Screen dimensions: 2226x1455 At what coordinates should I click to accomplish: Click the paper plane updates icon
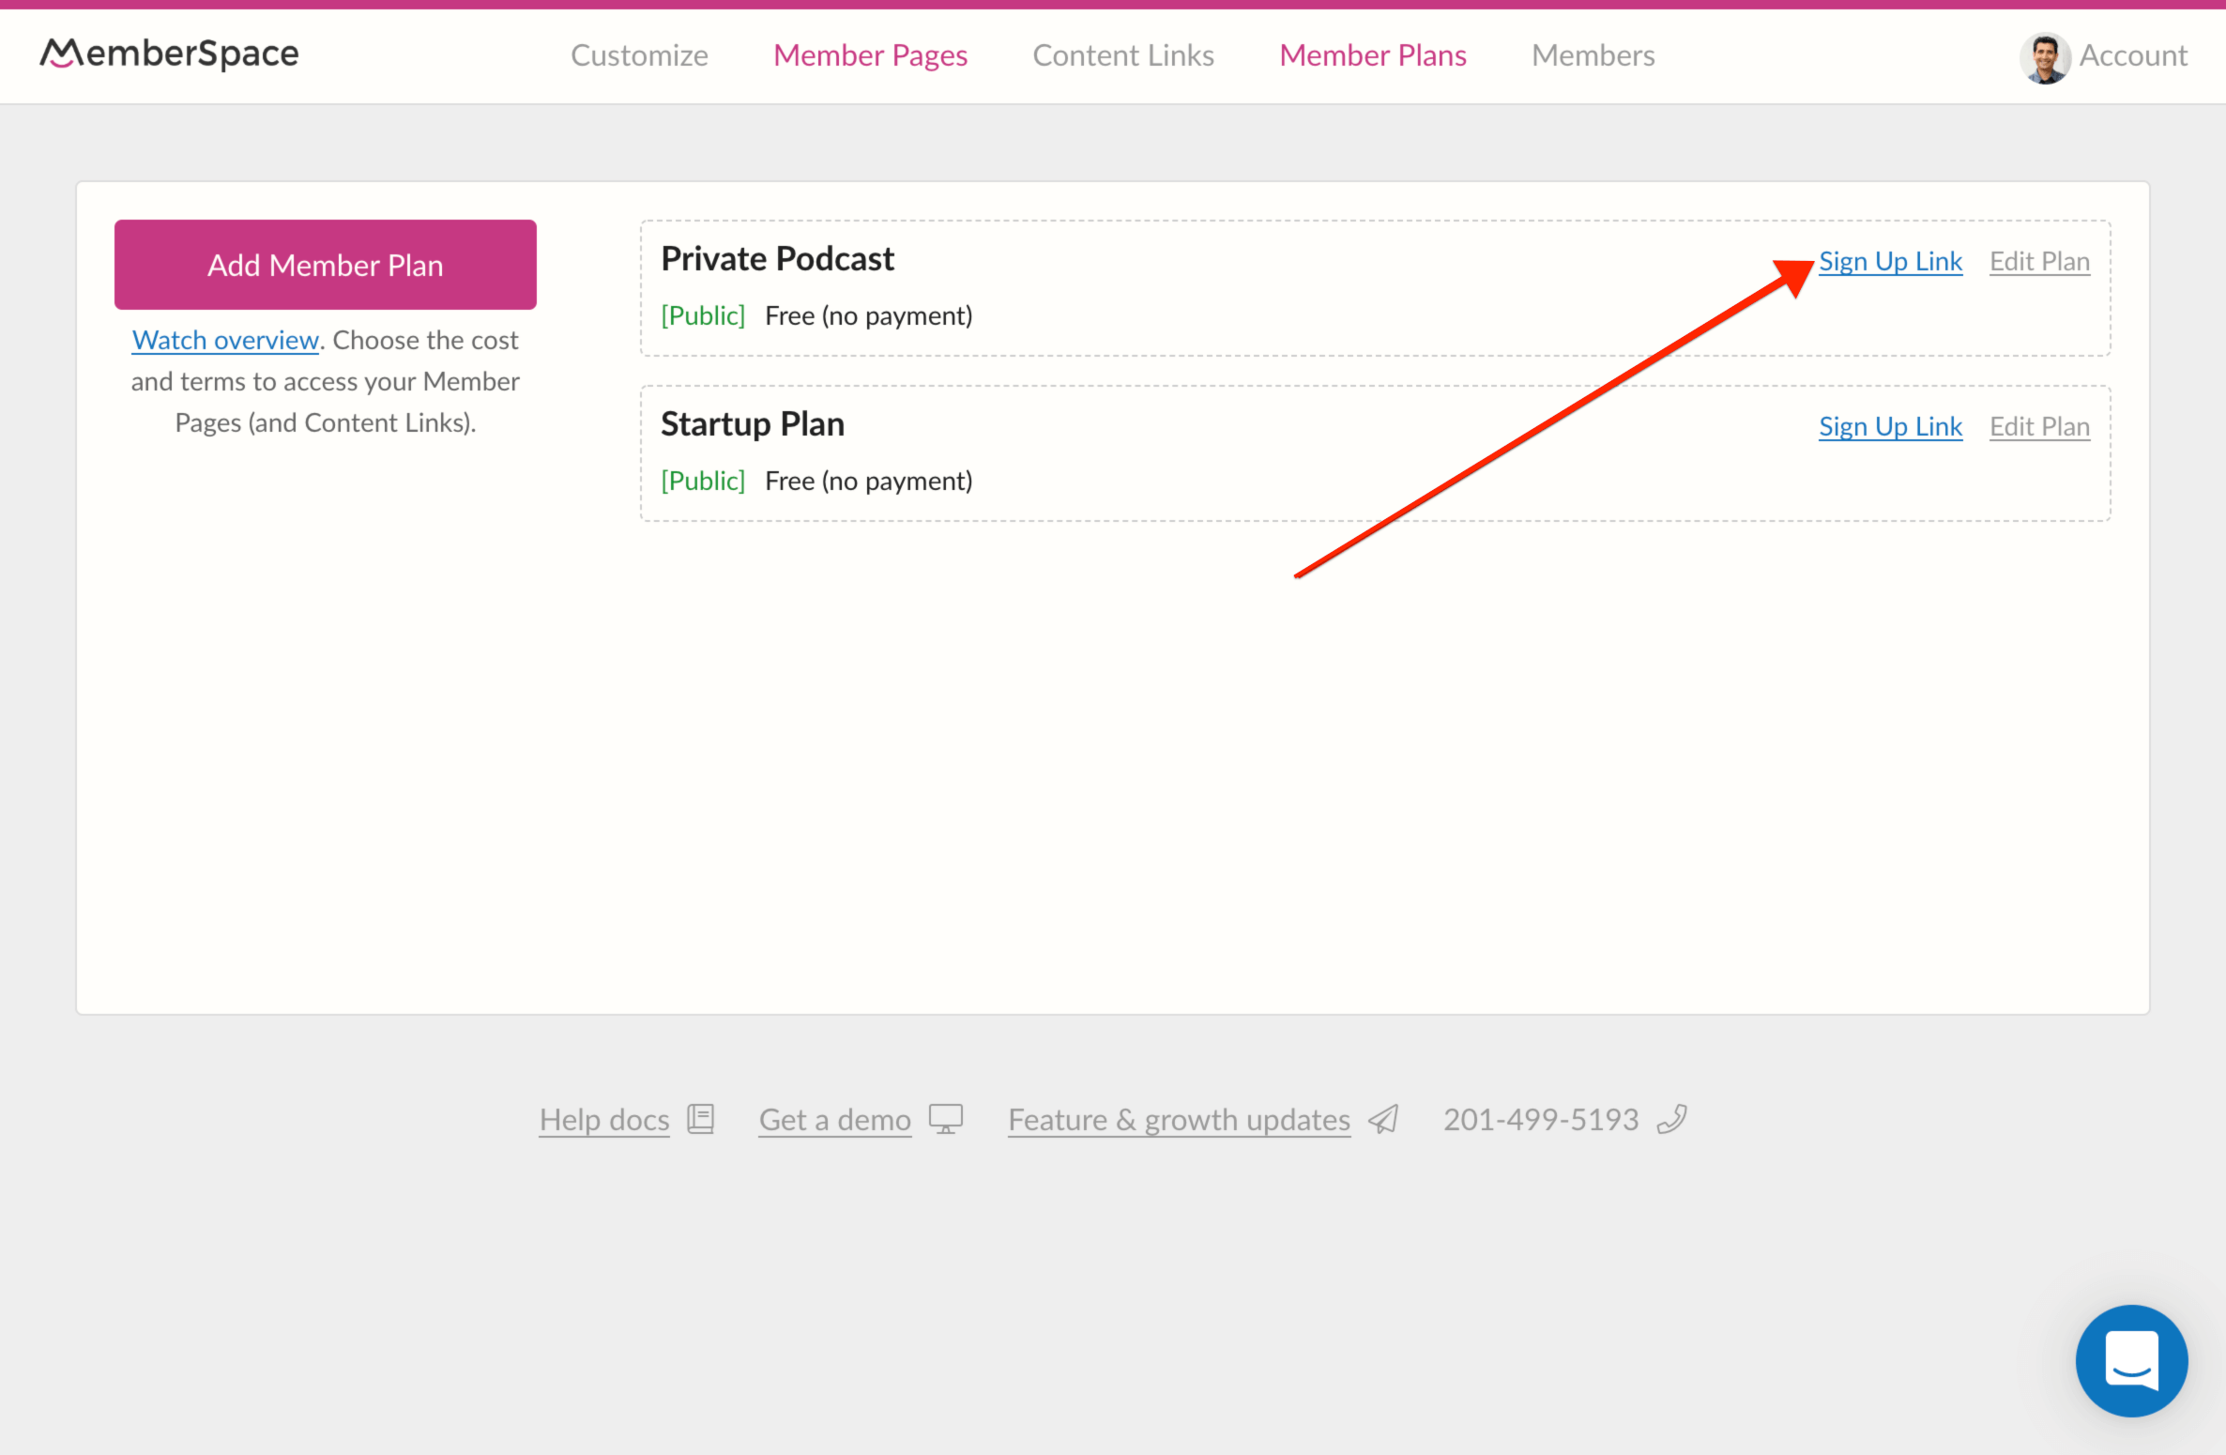1383,1119
